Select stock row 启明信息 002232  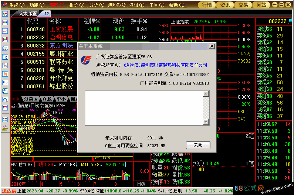pyautogui.click(x=80, y=37)
